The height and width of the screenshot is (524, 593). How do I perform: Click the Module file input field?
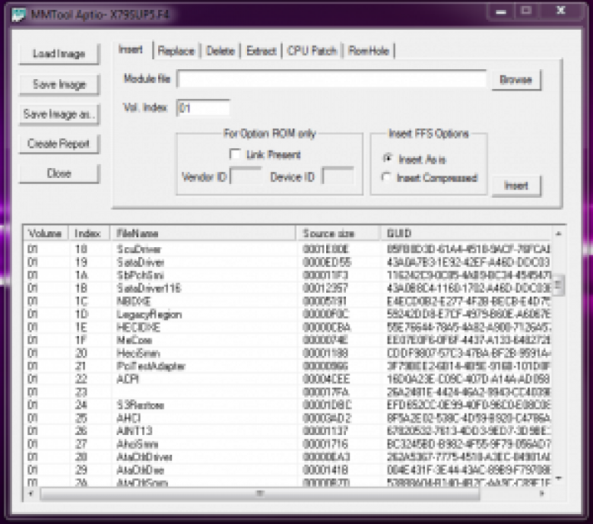click(x=331, y=79)
